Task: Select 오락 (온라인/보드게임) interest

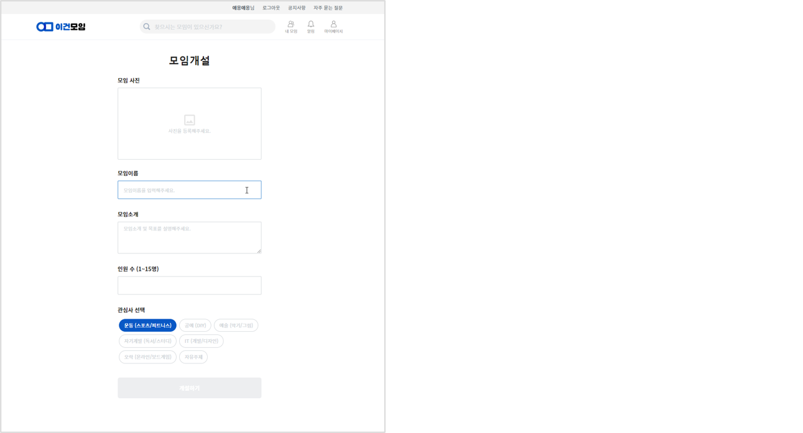Action: tap(147, 357)
